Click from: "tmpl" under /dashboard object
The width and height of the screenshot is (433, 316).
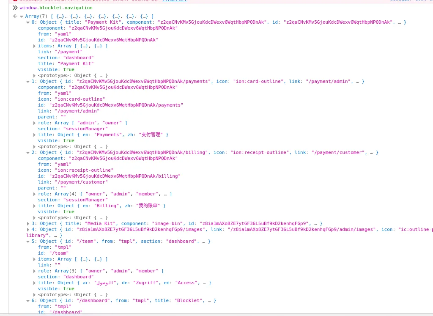55,307
